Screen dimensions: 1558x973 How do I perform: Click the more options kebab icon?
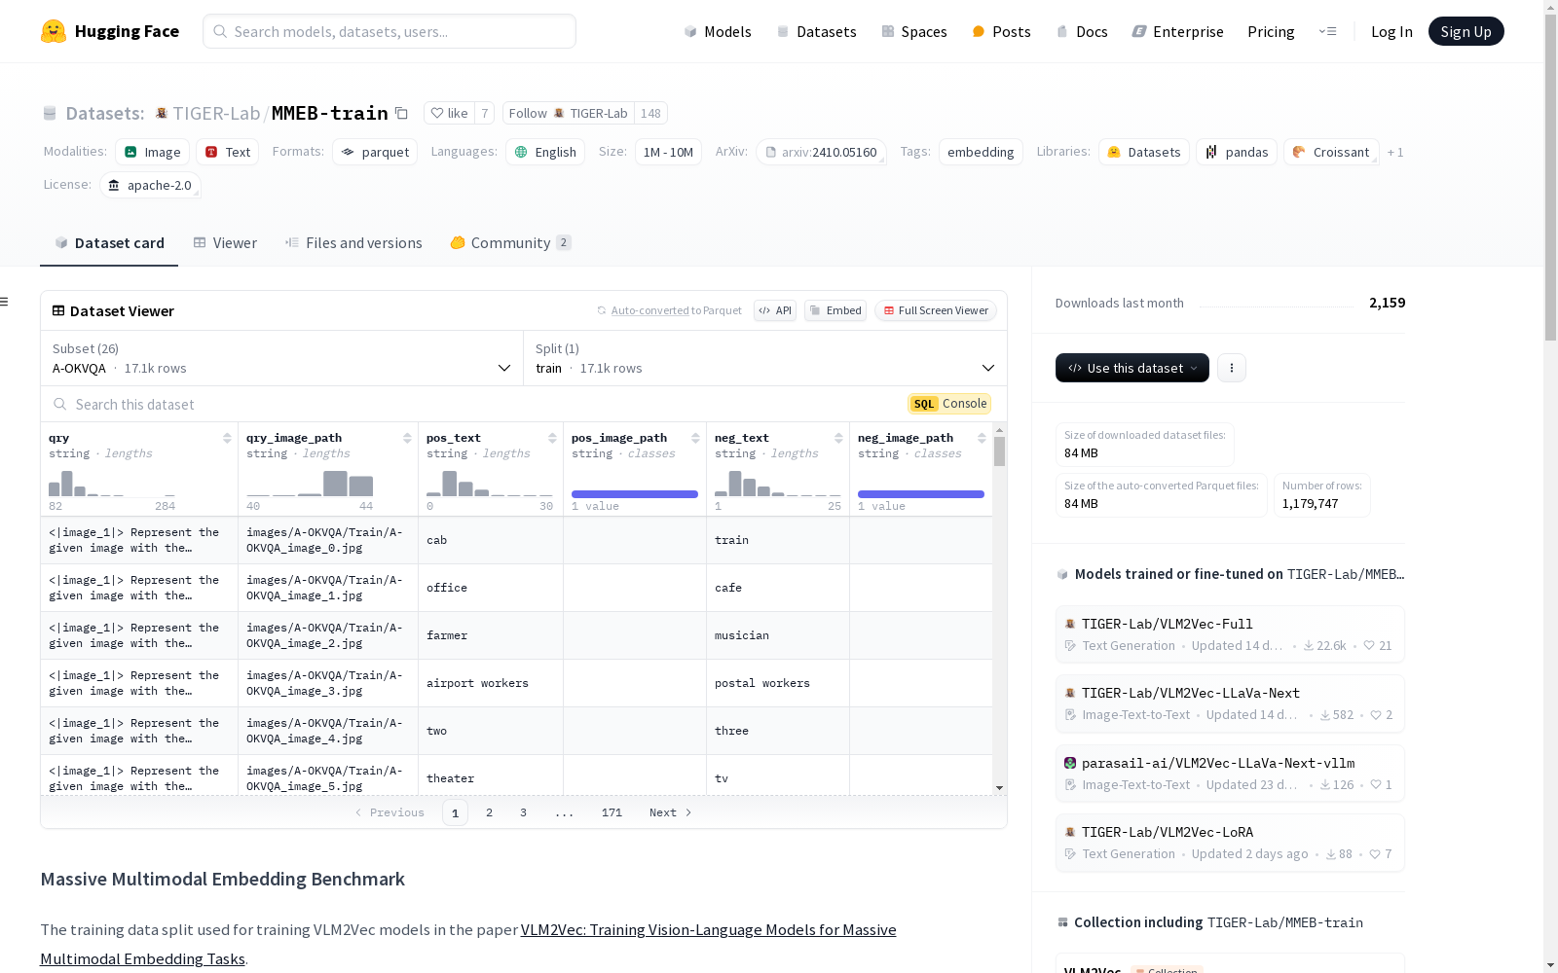pos(1232,368)
